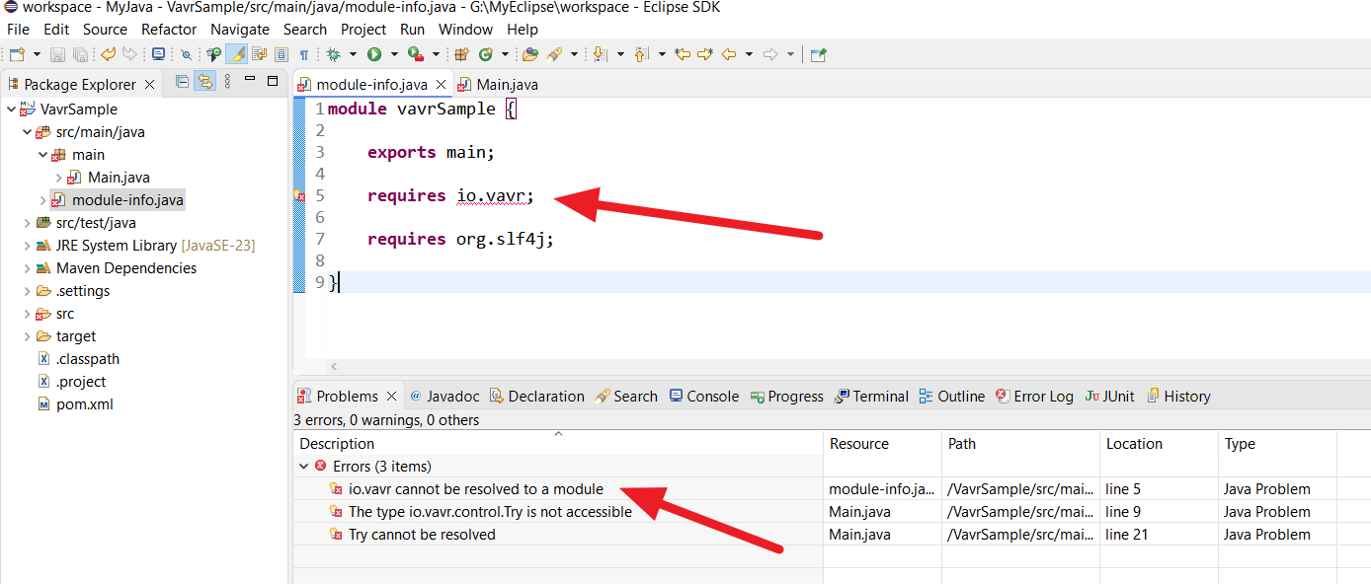
Task: Click the Next Annotation arrow icon
Action: (599, 55)
